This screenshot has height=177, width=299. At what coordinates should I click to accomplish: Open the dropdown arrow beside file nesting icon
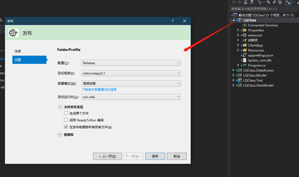click(x=292, y=2)
